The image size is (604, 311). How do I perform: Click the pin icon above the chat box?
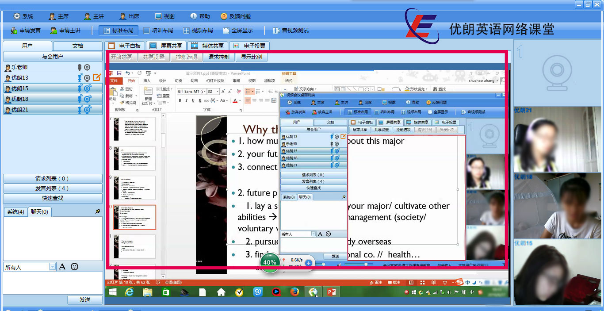click(x=98, y=211)
